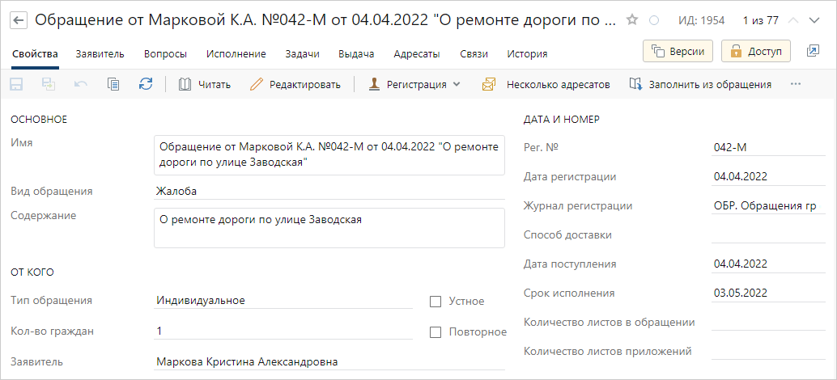Image resolution: width=837 pixels, height=380 pixels.
Task: Refresh the card with reload icon
Action: pyautogui.click(x=145, y=84)
